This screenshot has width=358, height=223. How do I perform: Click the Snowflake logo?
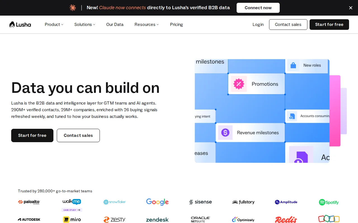click(x=115, y=202)
